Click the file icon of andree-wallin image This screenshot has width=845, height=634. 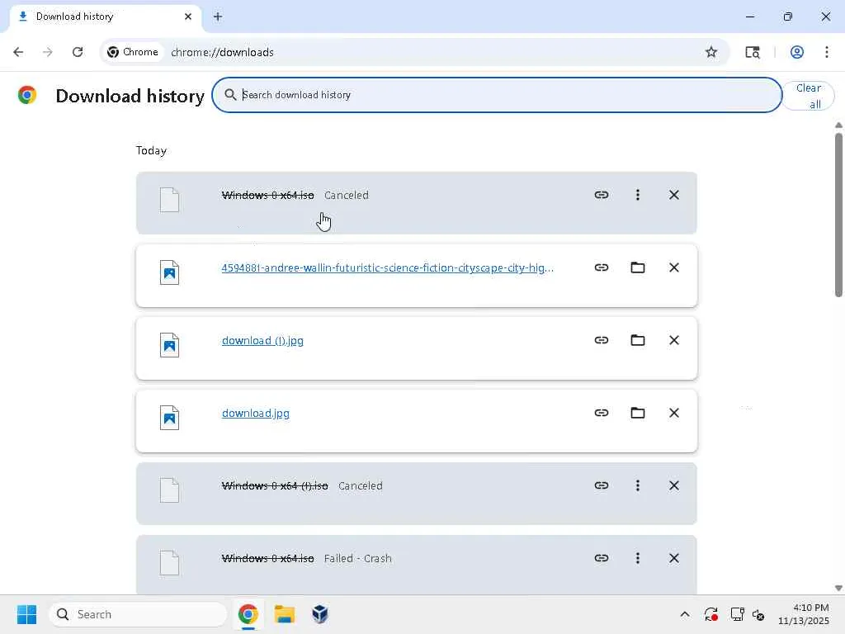tap(169, 272)
